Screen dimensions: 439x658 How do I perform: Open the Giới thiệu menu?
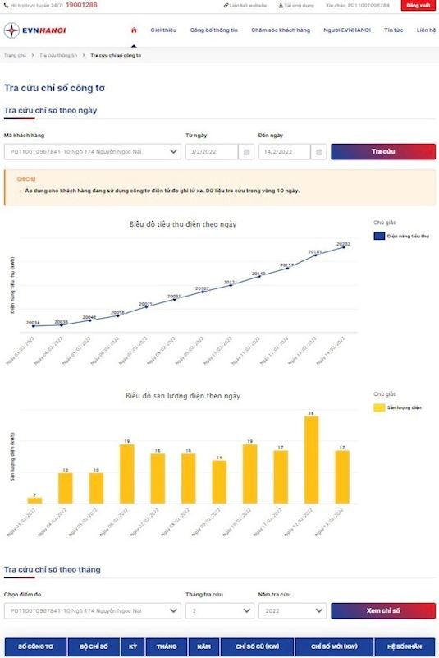(x=163, y=30)
